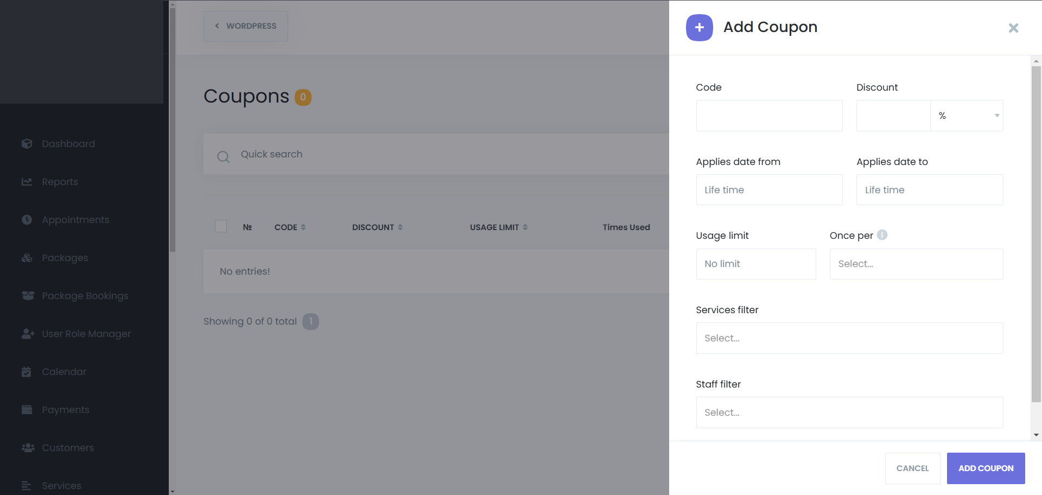
Task: Click the Reports chart icon
Action: coord(27,182)
